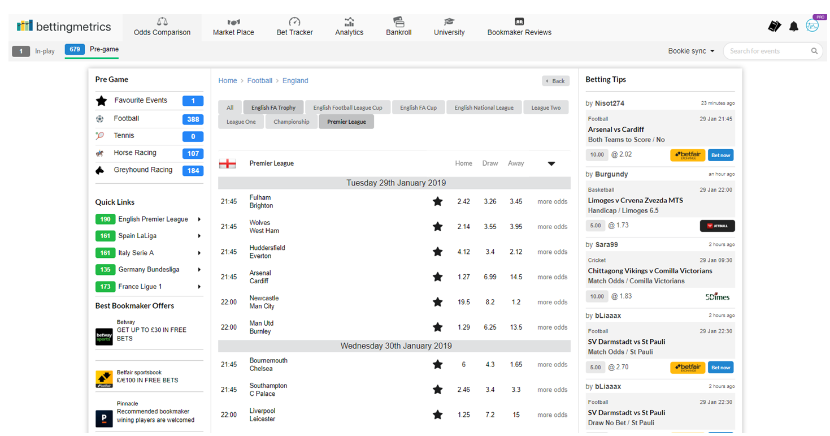The width and height of the screenshot is (830, 436).
Task: Click 5Dimes bookmaker logo
Action: coord(718,297)
